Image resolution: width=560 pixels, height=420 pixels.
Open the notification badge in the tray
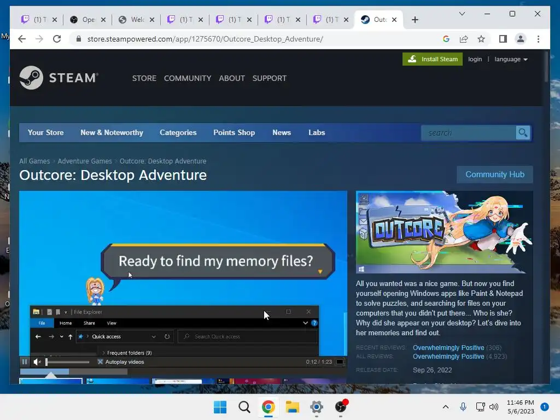[544, 407]
